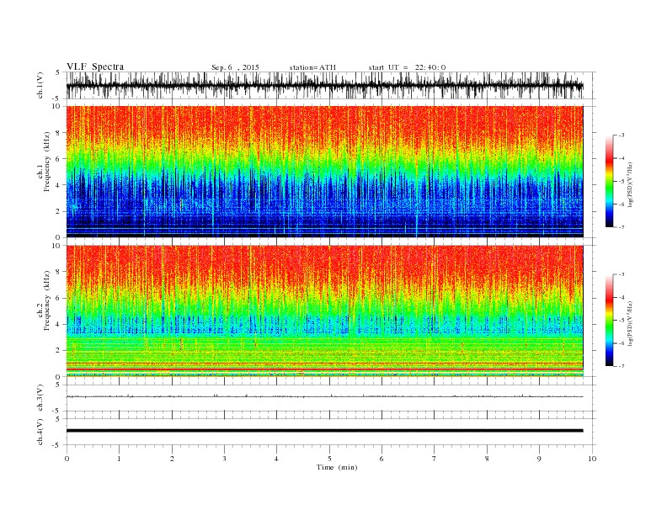Click the time axis tick label "8"
This screenshot has width=667, height=515.
pyautogui.click(x=487, y=459)
